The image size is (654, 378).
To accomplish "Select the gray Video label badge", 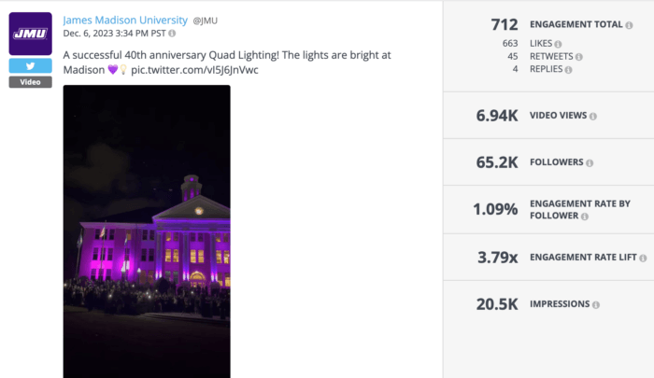I will (30, 82).
